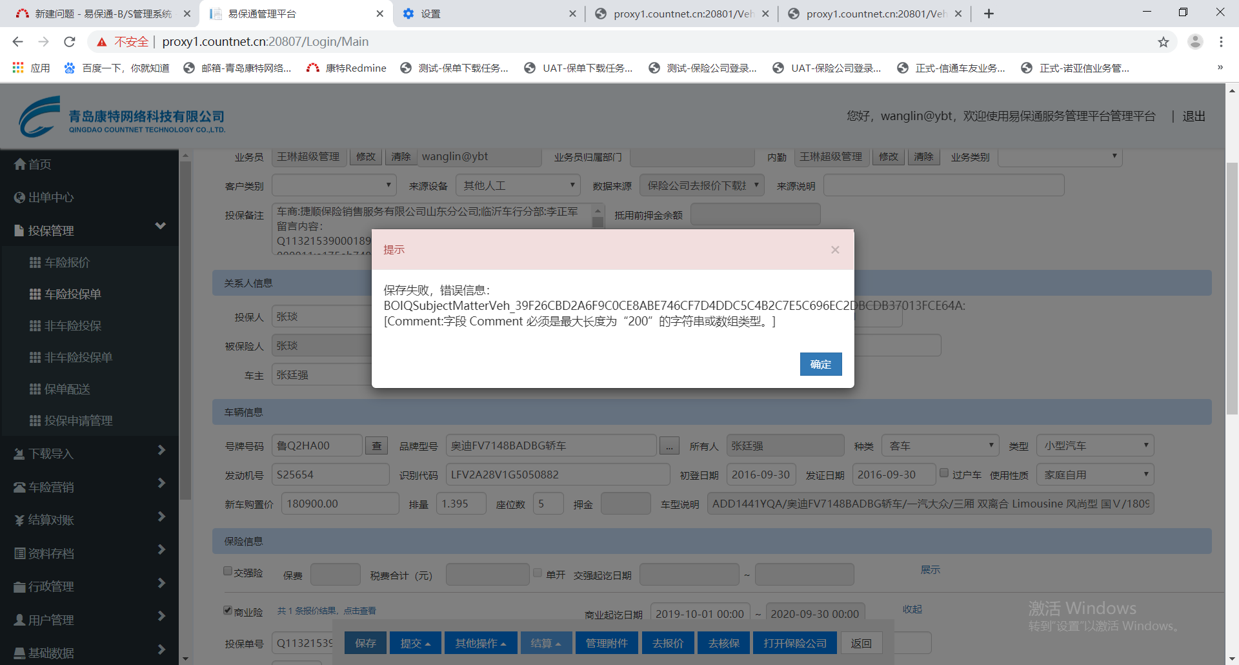The image size is (1239, 665).
Task: Click the 发动机号 input field
Action: click(330, 475)
